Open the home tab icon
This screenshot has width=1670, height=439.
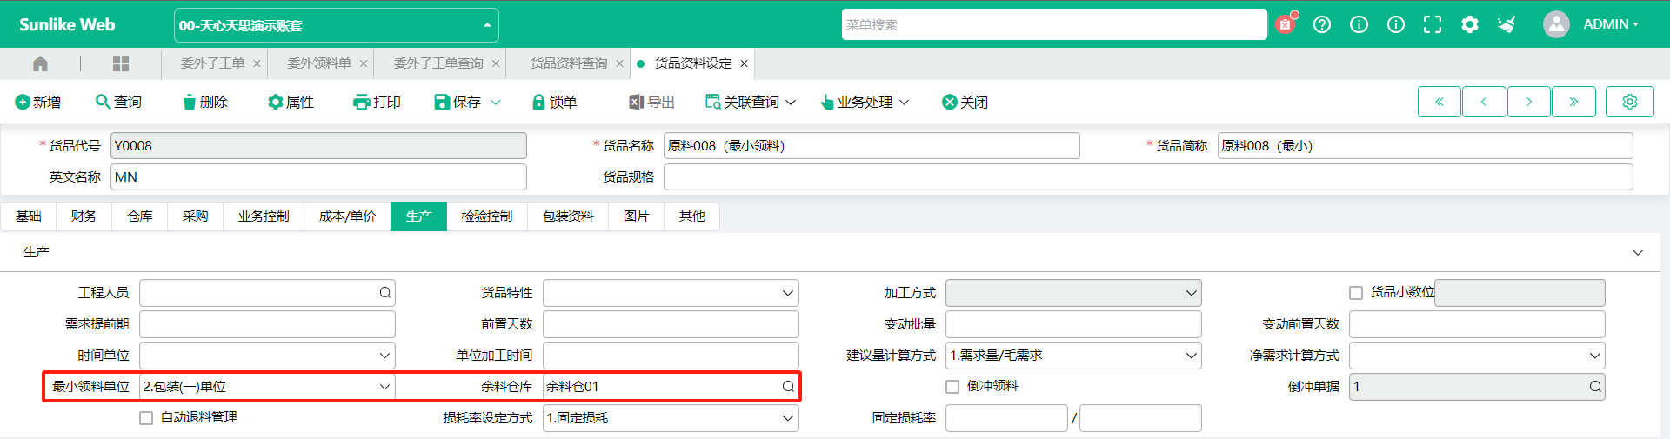[40, 63]
